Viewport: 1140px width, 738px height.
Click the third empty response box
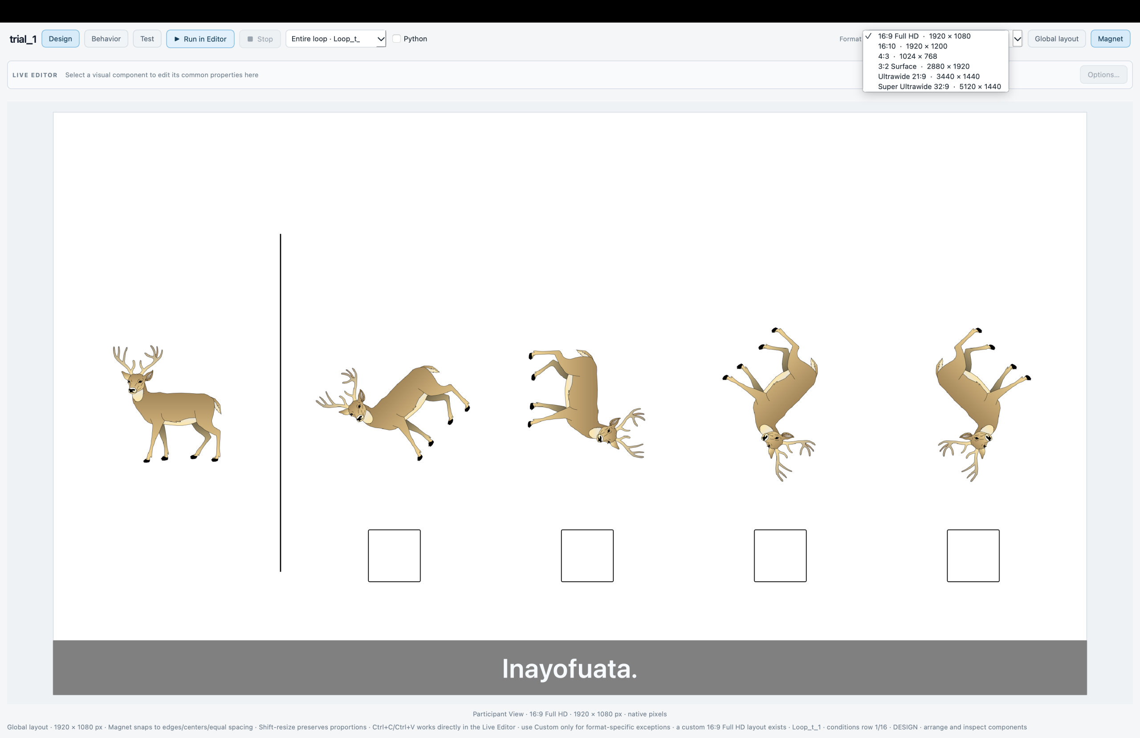pyautogui.click(x=780, y=556)
